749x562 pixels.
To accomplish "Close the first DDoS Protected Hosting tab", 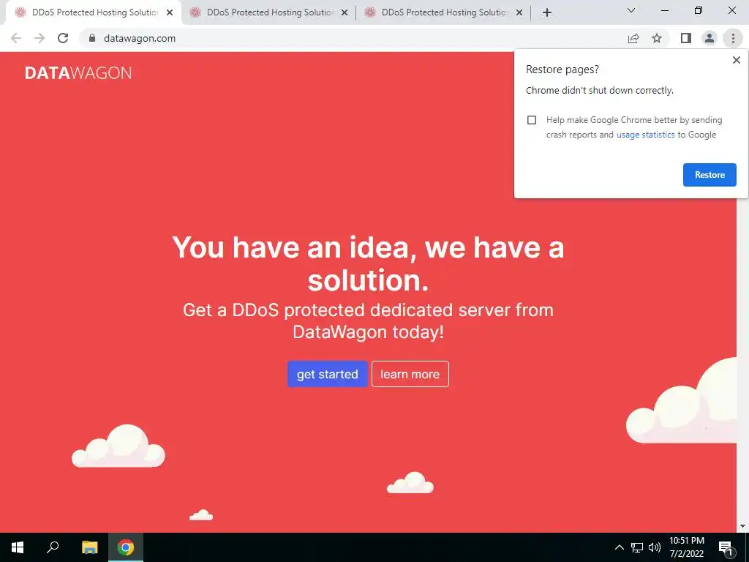I will pos(170,13).
